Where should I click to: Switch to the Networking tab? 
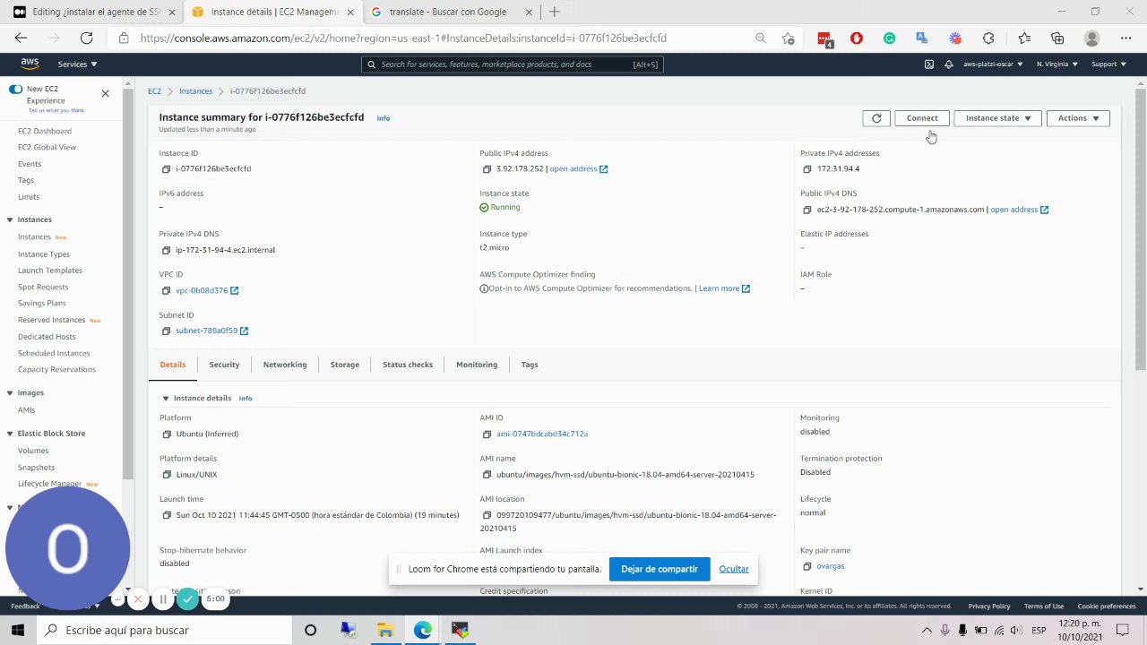285,365
